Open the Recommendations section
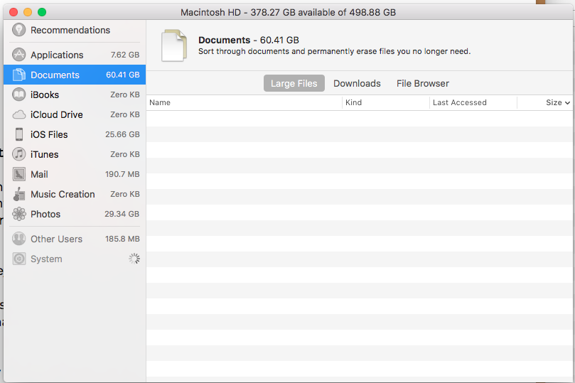The height and width of the screenshot is (383, 575). pos(70,30)
